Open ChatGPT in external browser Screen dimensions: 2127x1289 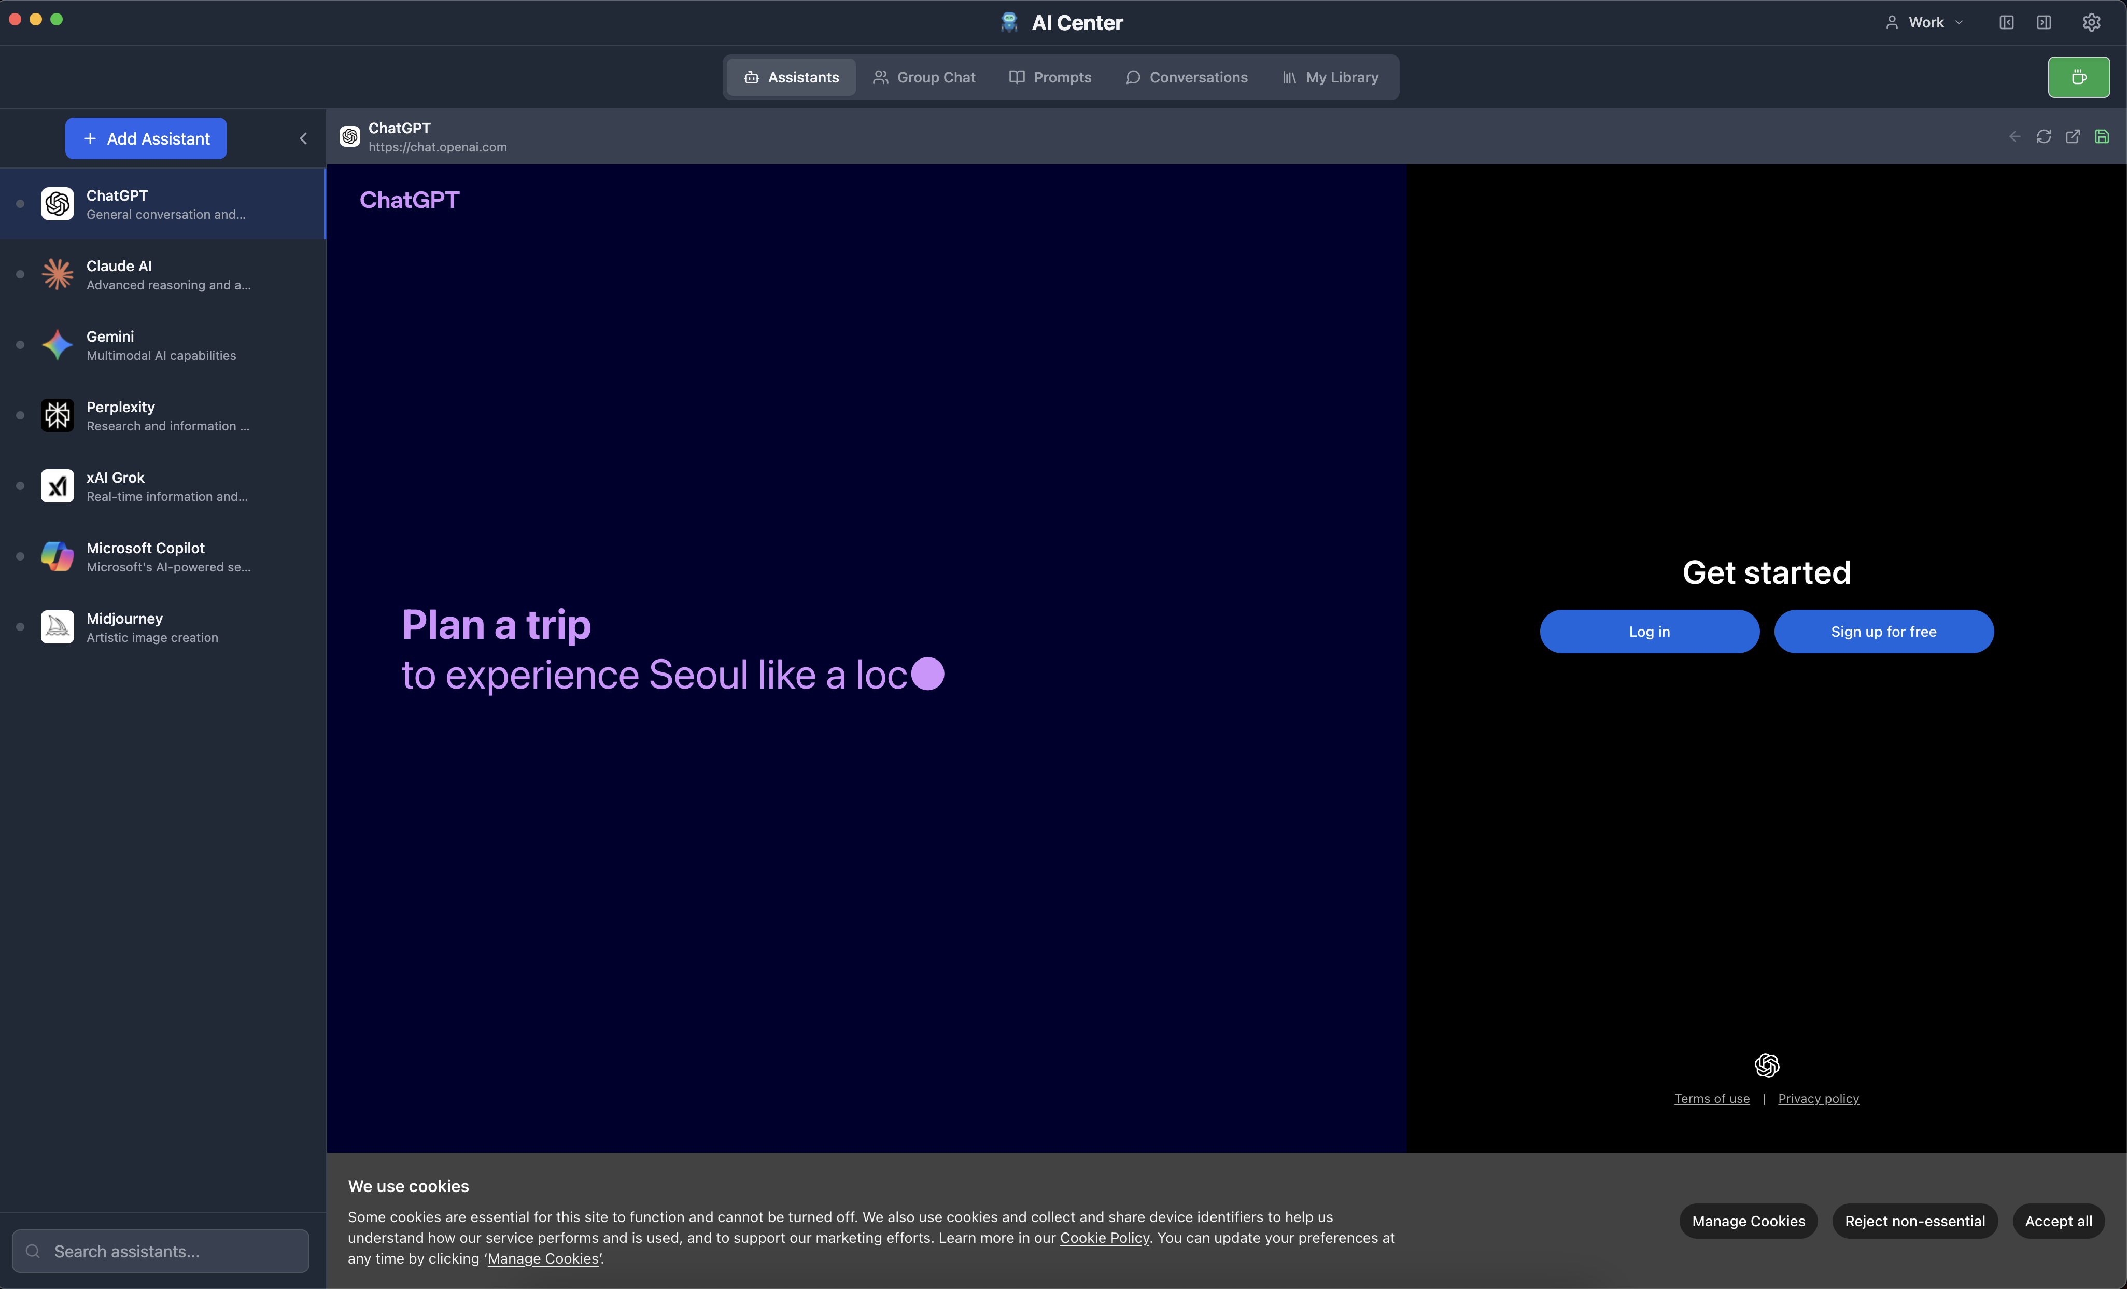2073,136
